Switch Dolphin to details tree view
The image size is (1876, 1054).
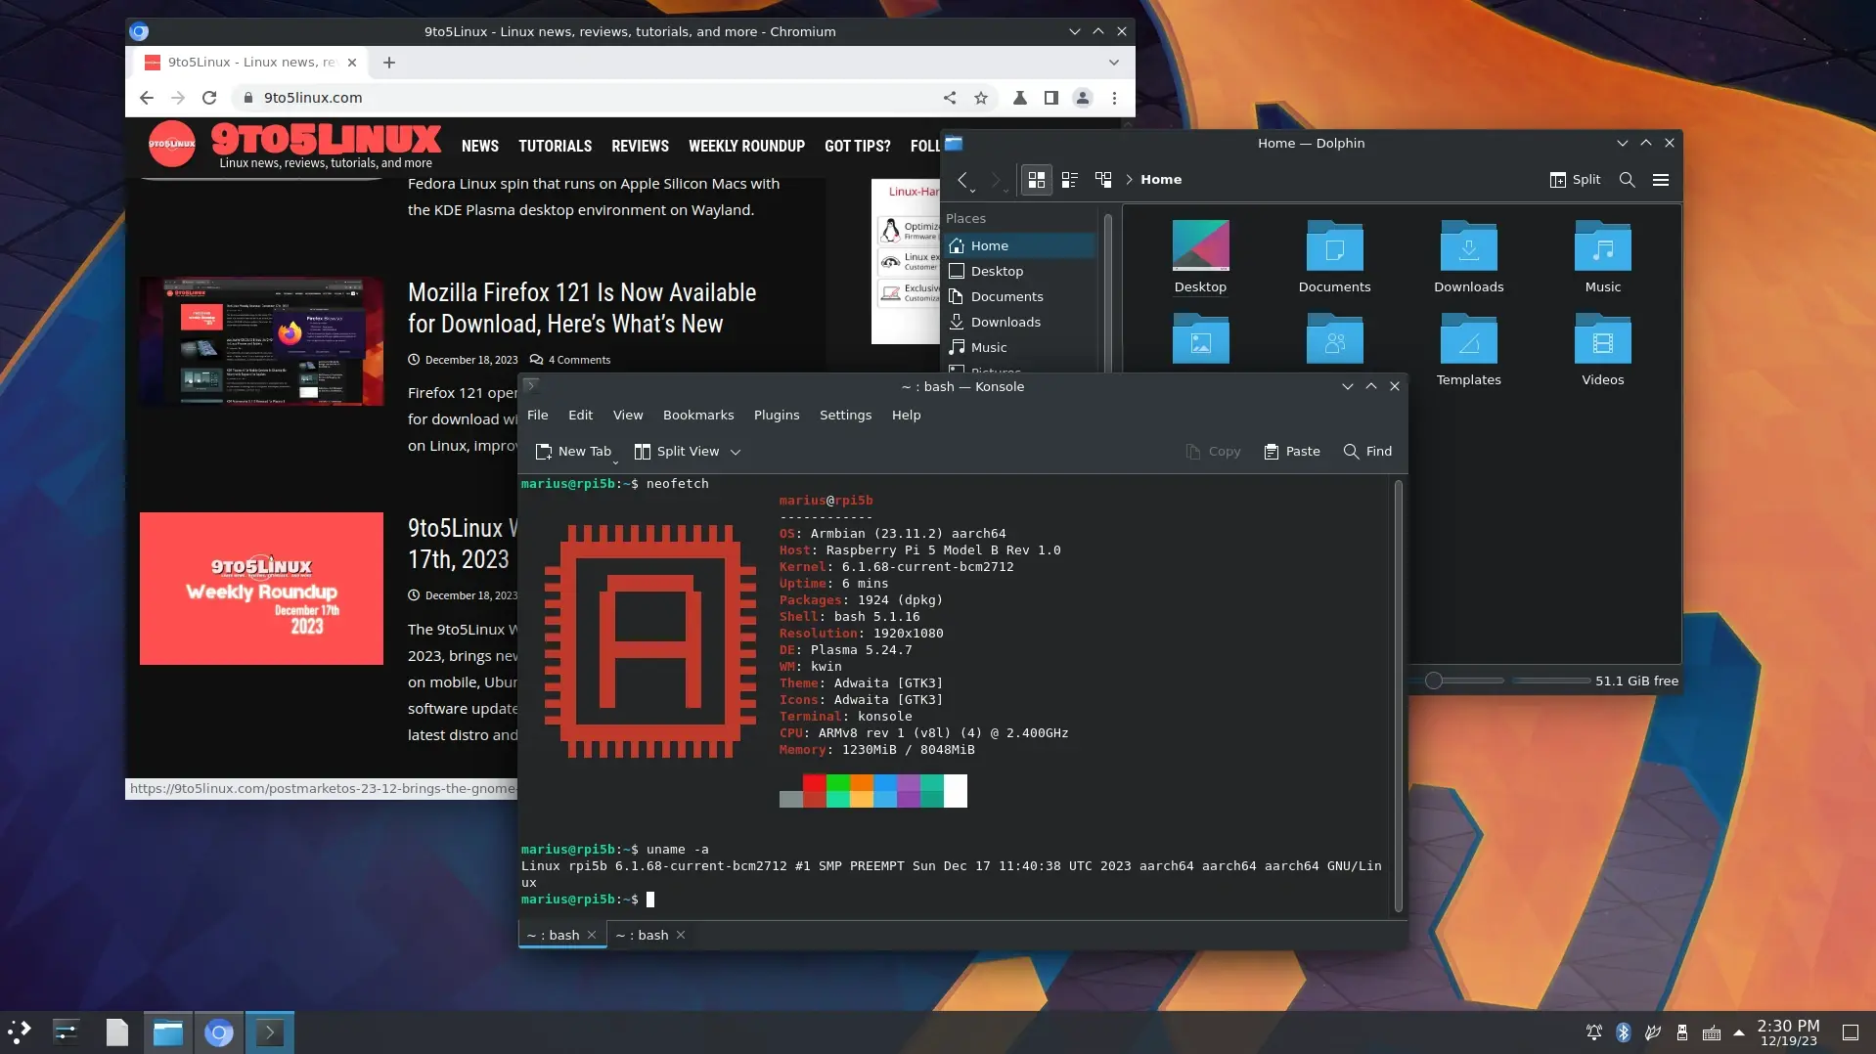click(x=1103, y=180)
